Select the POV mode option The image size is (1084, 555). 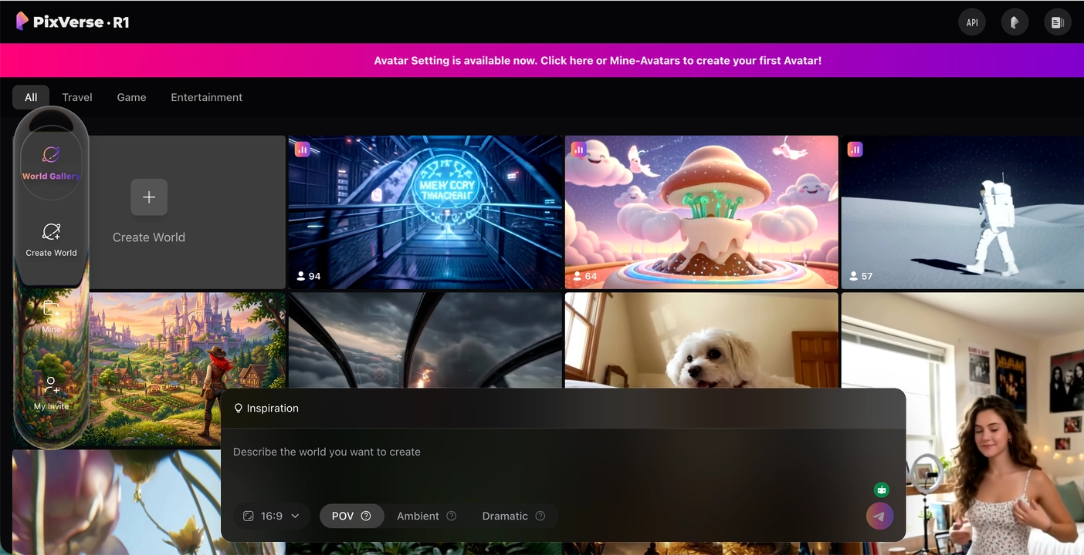(x=351, y=516)
